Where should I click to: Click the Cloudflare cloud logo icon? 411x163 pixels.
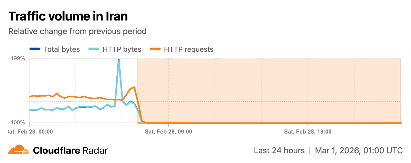point(18,150)
